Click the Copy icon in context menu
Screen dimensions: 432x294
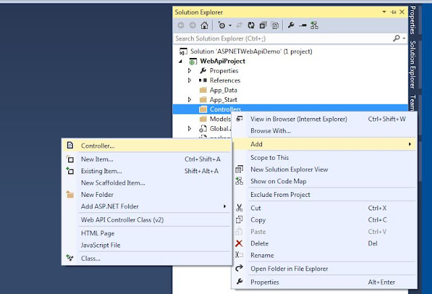[239, 220]
